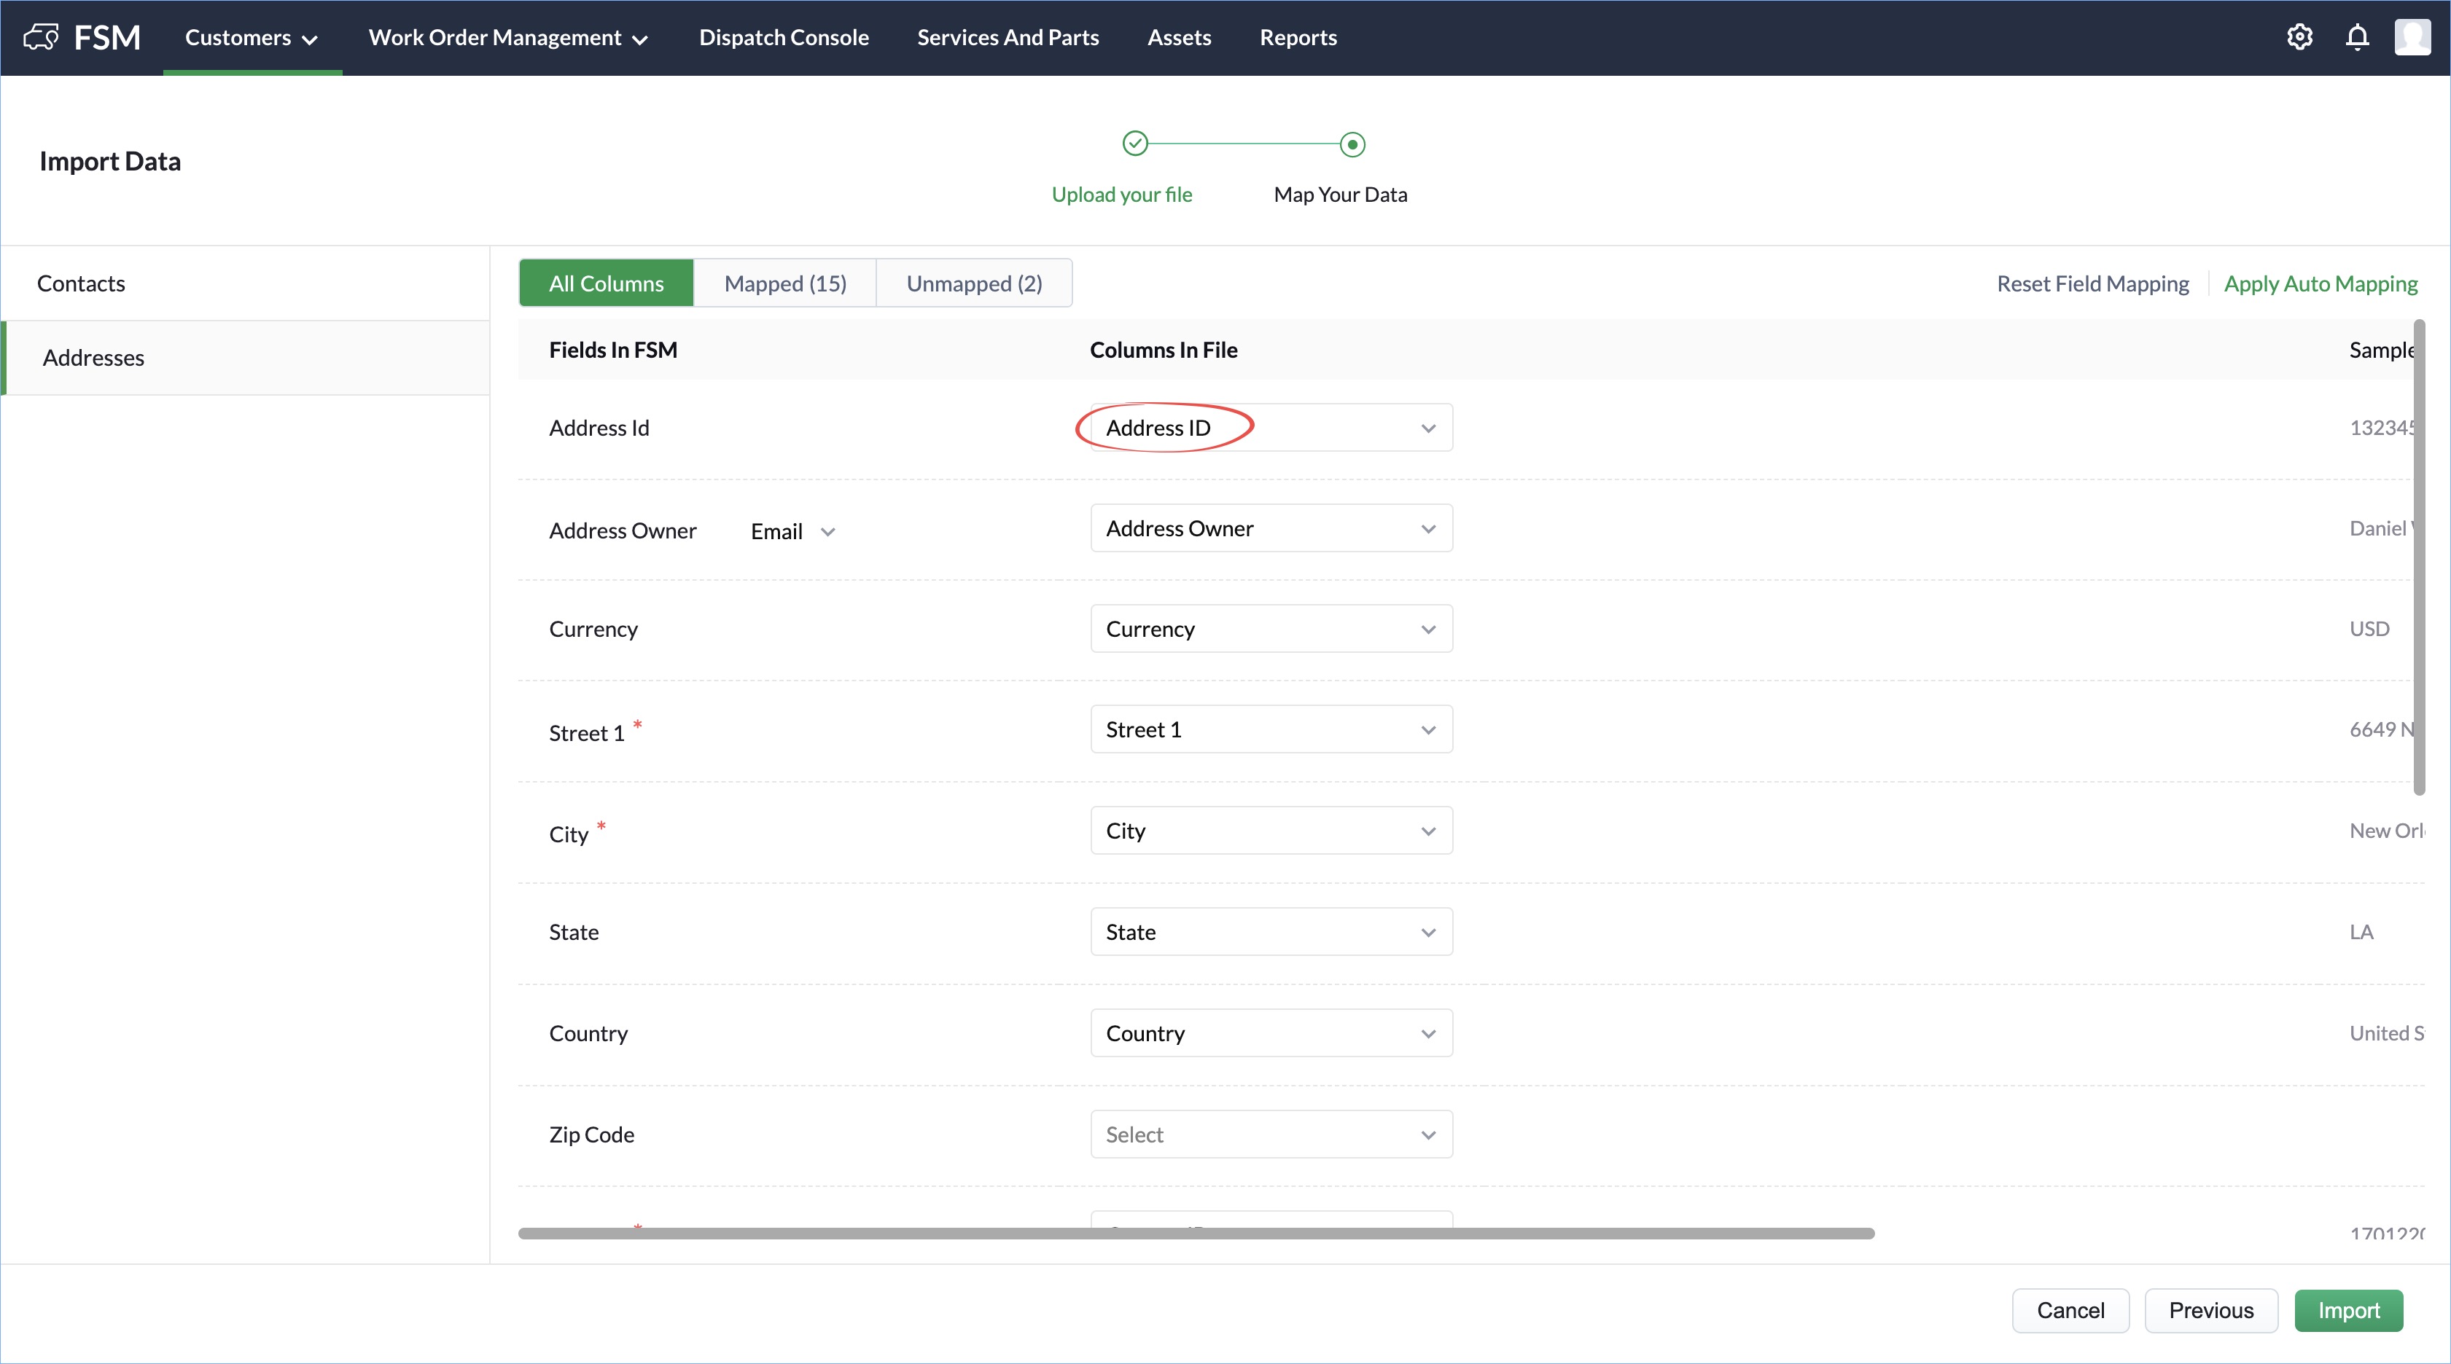This screenshot has width=2451, height=1364.
Task: Click the completed Upload your file step icon
Action: tap(1135, 144)
